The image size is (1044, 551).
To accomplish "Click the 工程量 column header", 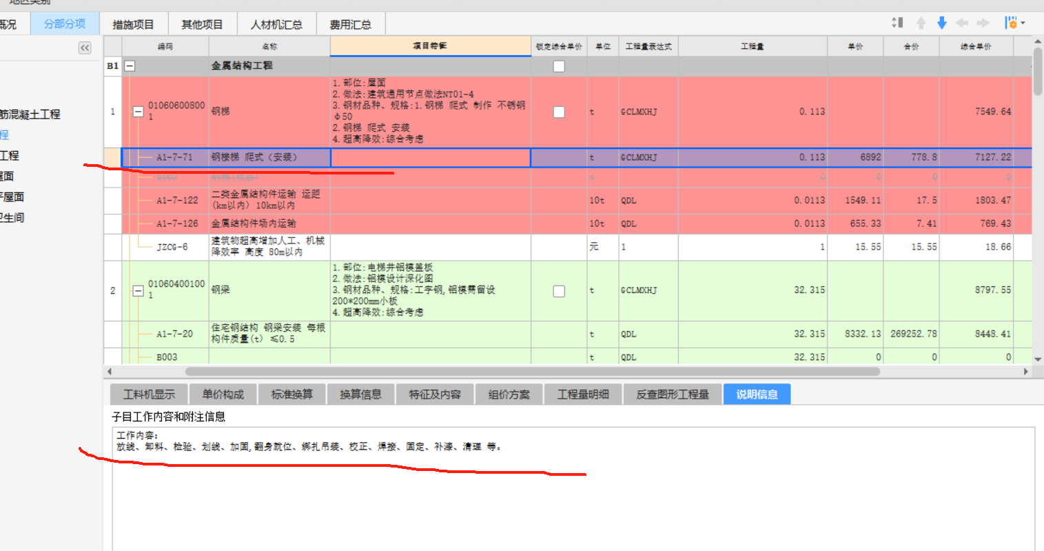I will [x=753, y=46].
